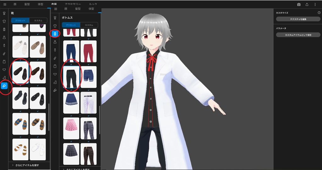
Task: Open the 顔 tab in the top-left bar
Action: 15,4
